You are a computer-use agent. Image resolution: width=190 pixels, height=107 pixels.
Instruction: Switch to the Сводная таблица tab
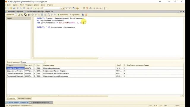(x=24, y=98)
